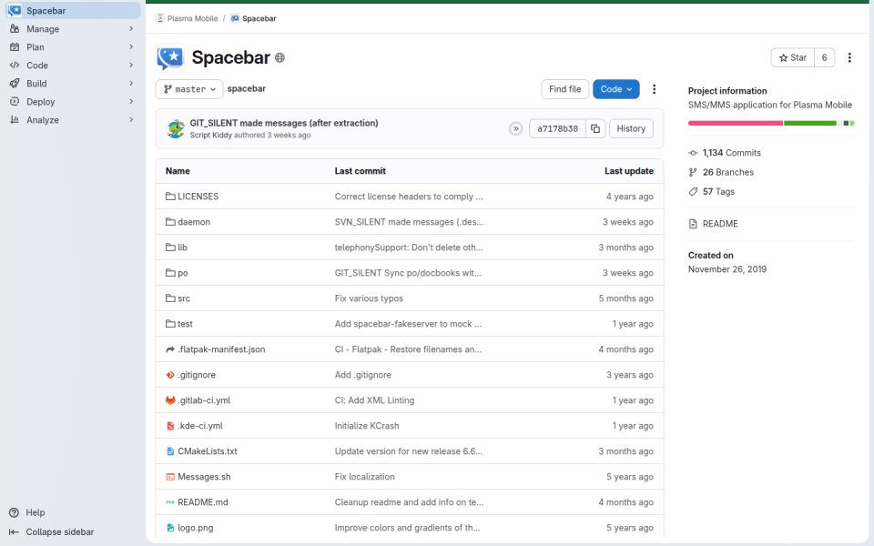
Task: Click the Help question mark icon
Action: point(15,512)
